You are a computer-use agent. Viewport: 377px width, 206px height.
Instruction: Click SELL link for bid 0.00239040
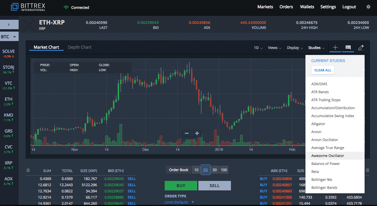coord(132,185)
